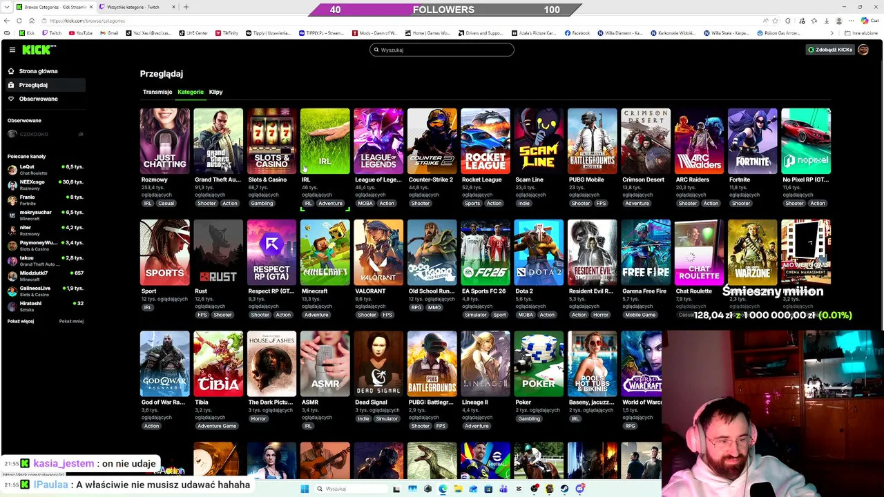The height and width of the screenshot is (497, 884).
Task: Open mokrysuchar recommended channel
Action: pos(45,215)
